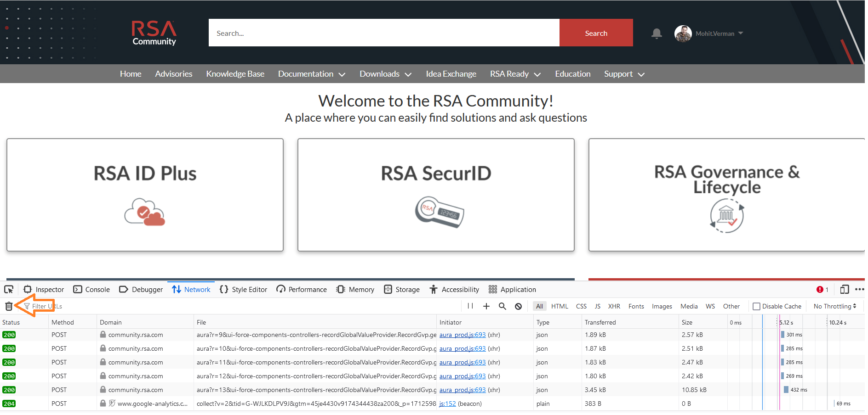Click the notification bell icon
Image resolution: width=868 pixels, height=415 pixels.
pyautogui.click(x=657, y=34)
